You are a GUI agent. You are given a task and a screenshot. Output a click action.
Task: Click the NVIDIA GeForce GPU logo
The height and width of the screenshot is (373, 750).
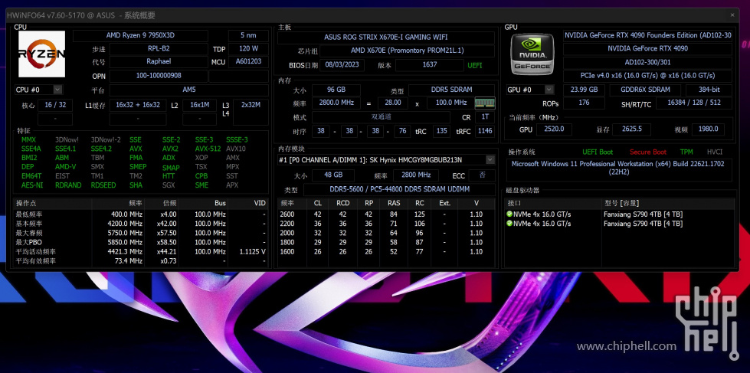point(532,54)
